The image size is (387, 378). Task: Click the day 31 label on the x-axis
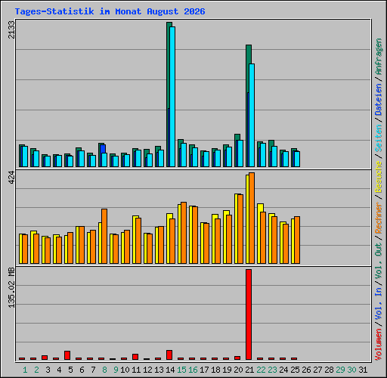pos(363,370)
